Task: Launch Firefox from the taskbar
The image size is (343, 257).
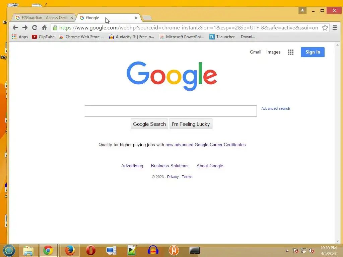Action: [70, 250]
